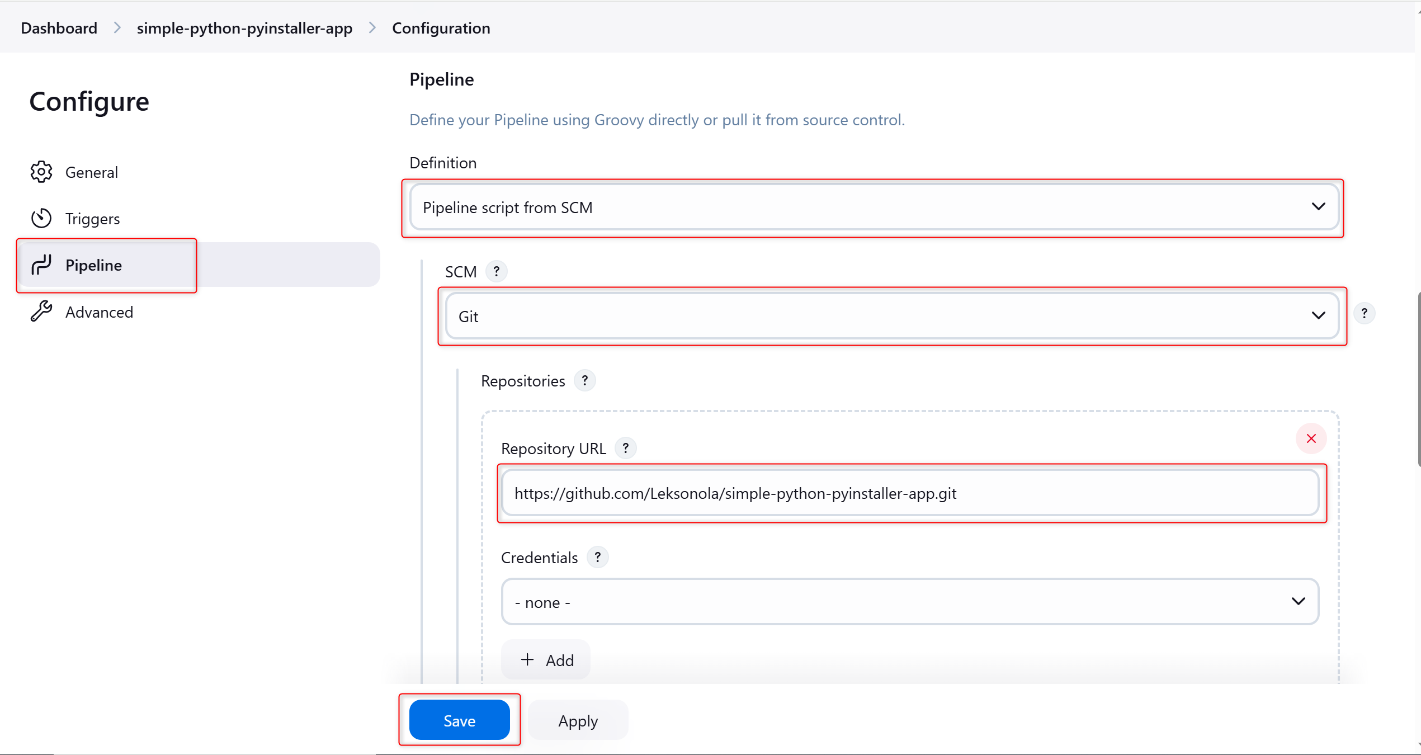Viewport: 1421px width, 755px height.
Task: Save the pipeline configuration
Action: pos(459,720)
